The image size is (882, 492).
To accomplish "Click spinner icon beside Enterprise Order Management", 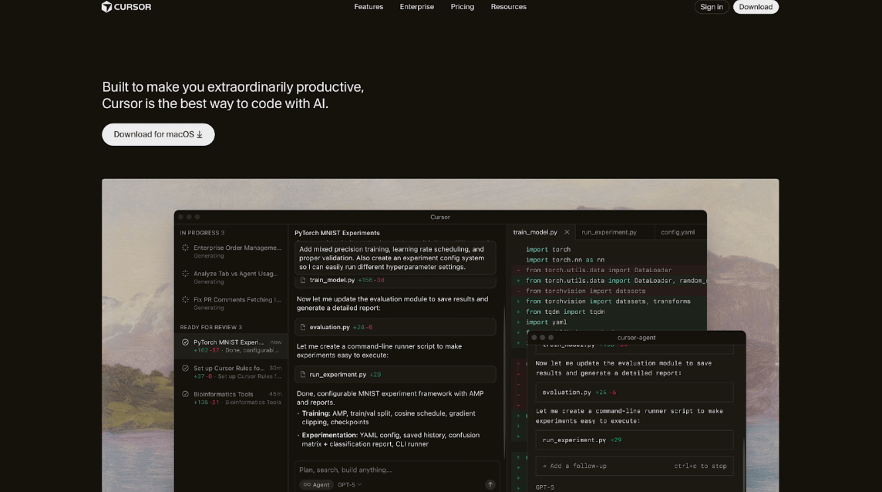I will point(185,248).
